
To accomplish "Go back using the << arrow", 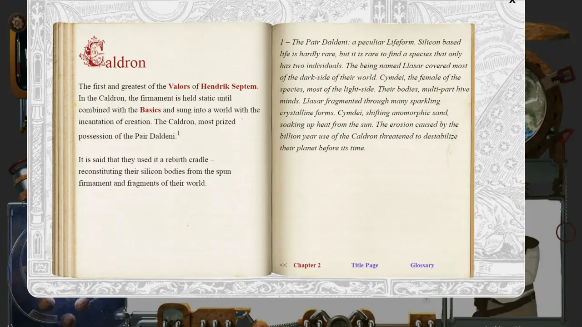I will coord(283,265).
